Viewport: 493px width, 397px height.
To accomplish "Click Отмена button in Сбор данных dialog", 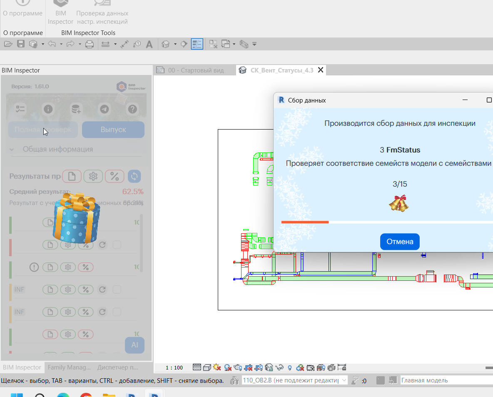I will point(400,242).
